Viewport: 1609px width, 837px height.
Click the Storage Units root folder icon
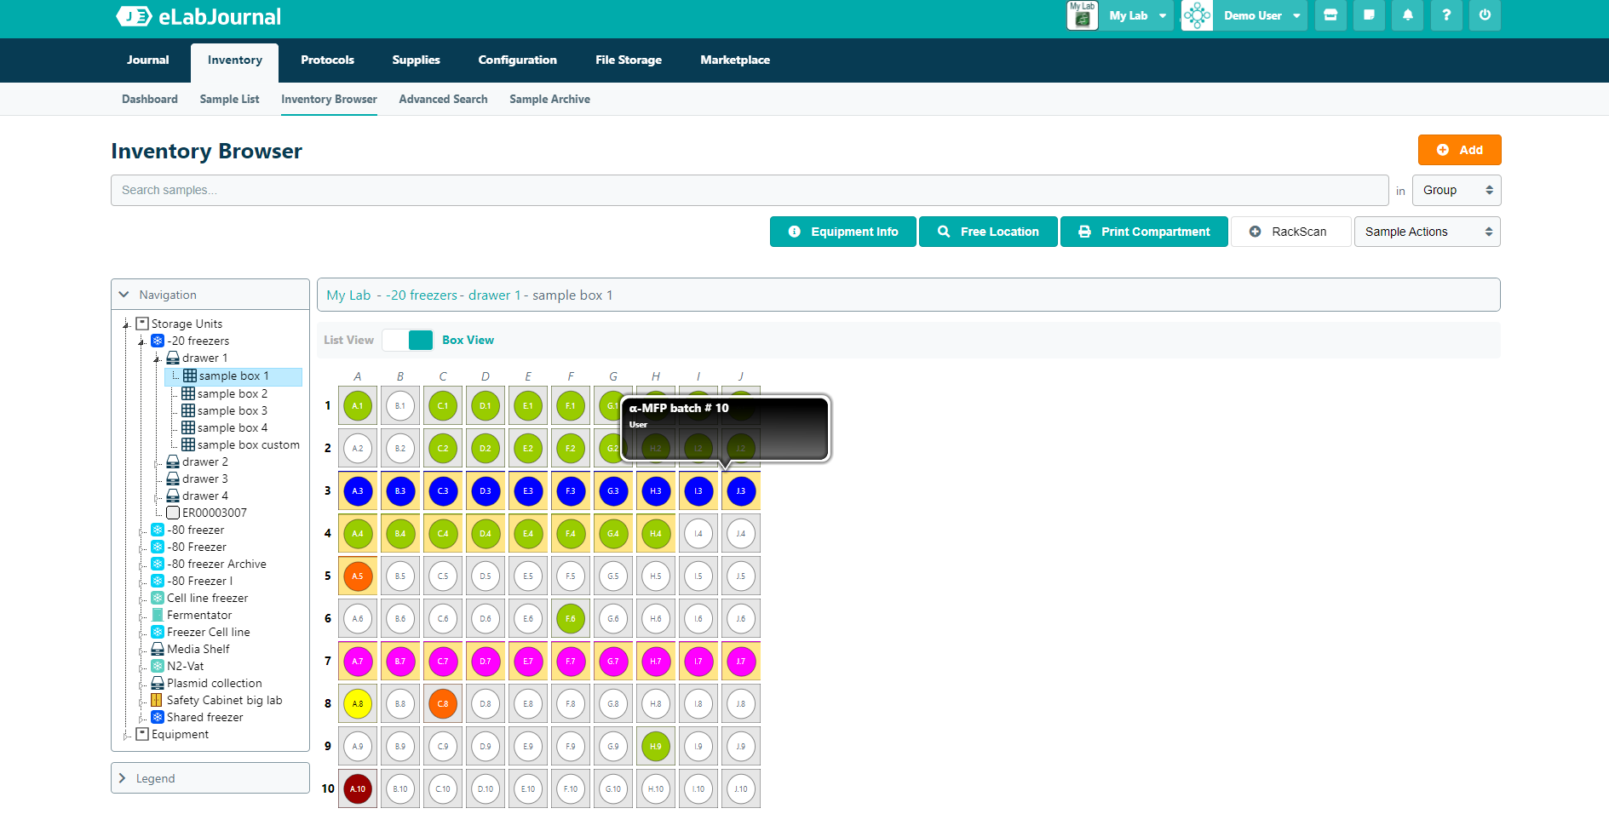142,324
